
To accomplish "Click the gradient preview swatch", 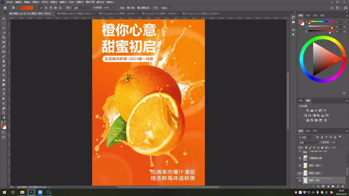I will (x=26, y=8).
